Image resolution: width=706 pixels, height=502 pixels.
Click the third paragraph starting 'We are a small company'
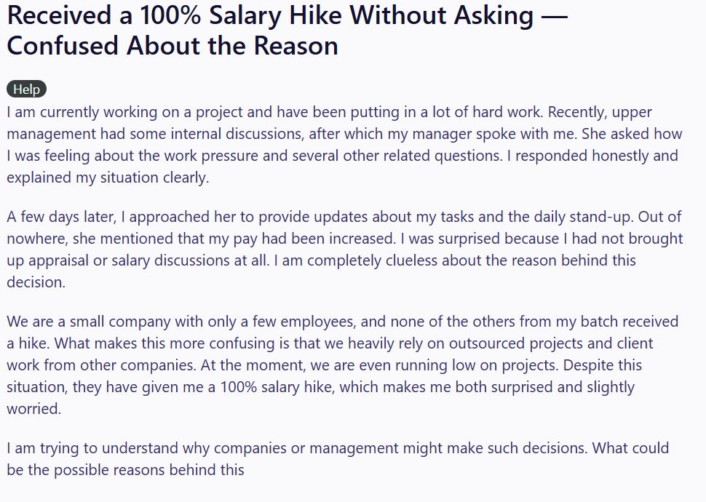(x=342, y=364)
